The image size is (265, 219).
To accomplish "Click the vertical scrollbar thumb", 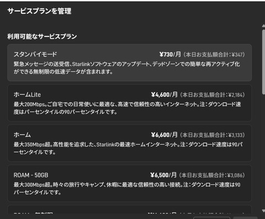I will point(263,62).
